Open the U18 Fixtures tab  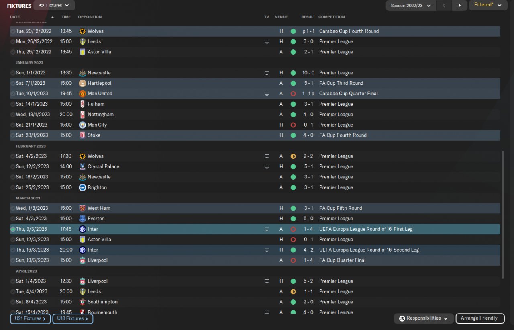(73, 319)
